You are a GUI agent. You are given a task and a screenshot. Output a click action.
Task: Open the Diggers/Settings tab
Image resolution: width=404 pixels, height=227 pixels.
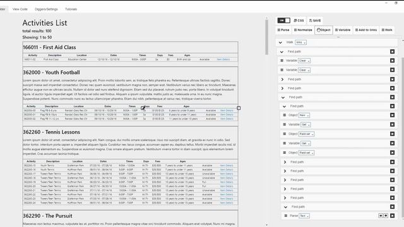[x=46, y=9]
